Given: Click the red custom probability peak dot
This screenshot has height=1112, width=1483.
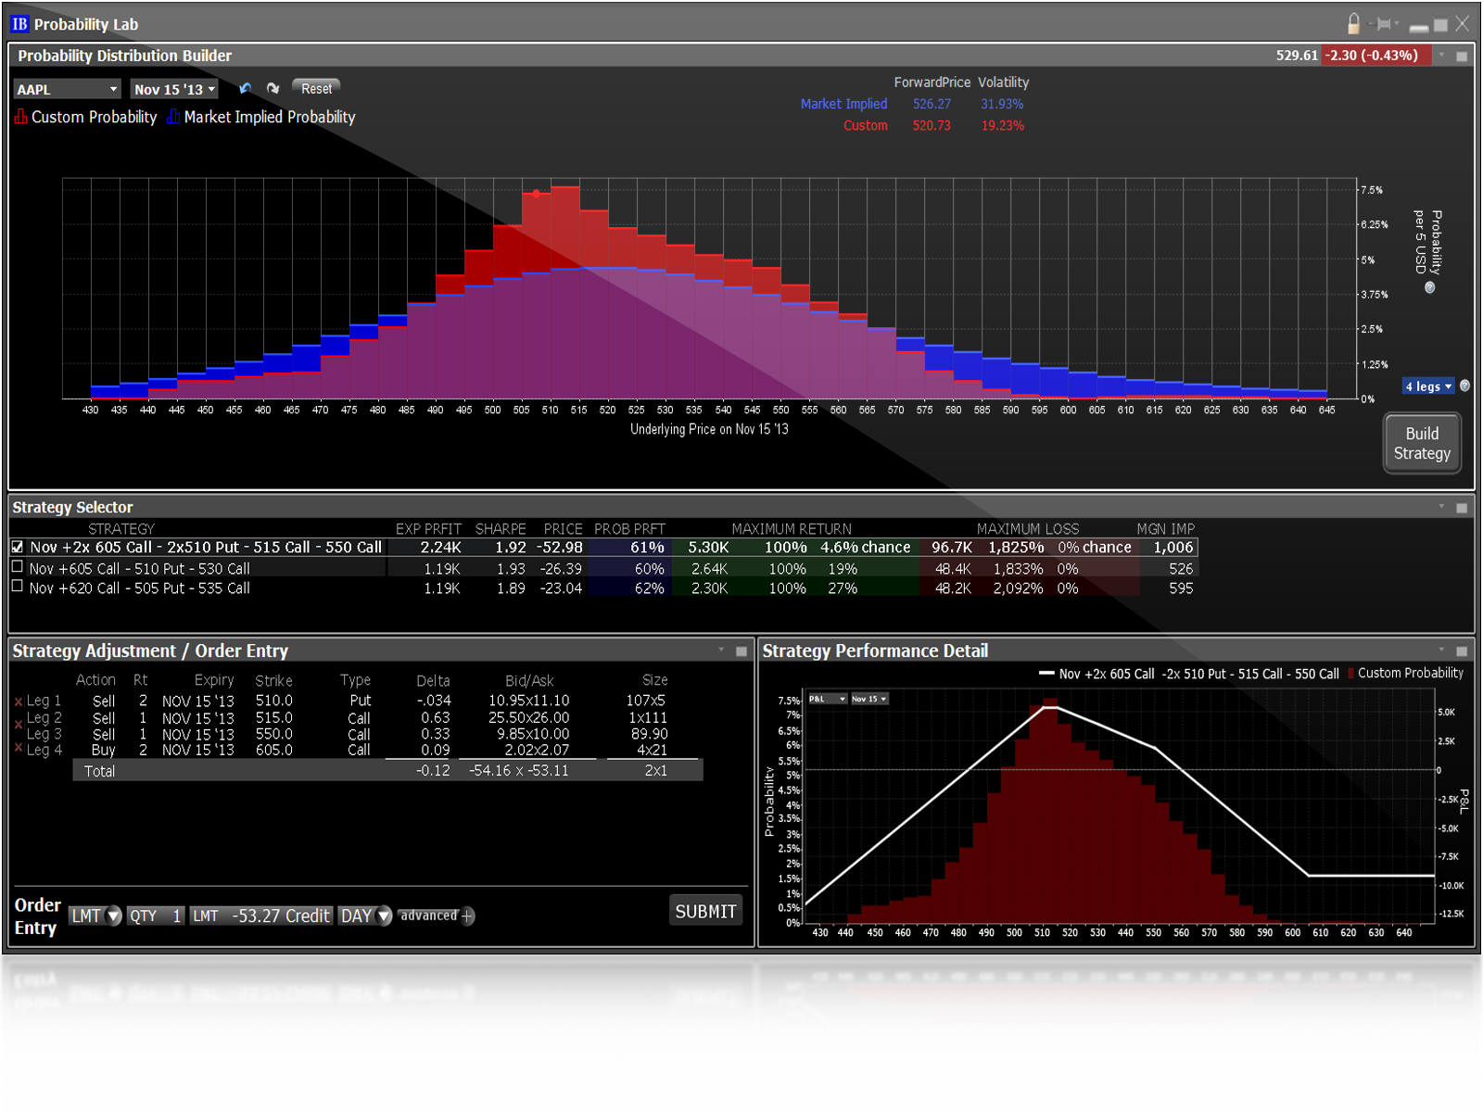Looking at the screenshot, I should (x=537, y=194).
